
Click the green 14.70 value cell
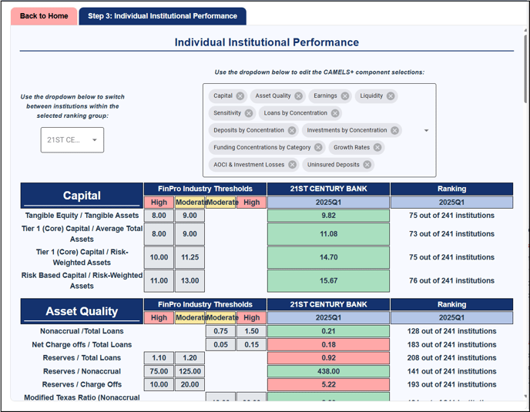[x=328, y=257]
